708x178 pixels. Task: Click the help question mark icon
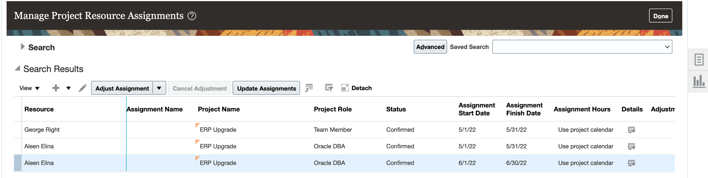pos(192,16)
